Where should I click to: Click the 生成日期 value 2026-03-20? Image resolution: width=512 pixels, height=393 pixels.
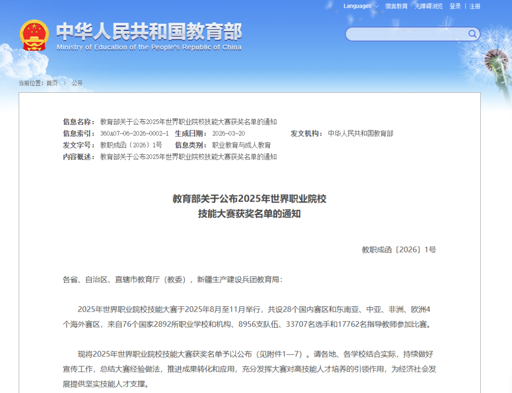click(x=229, y=134)
